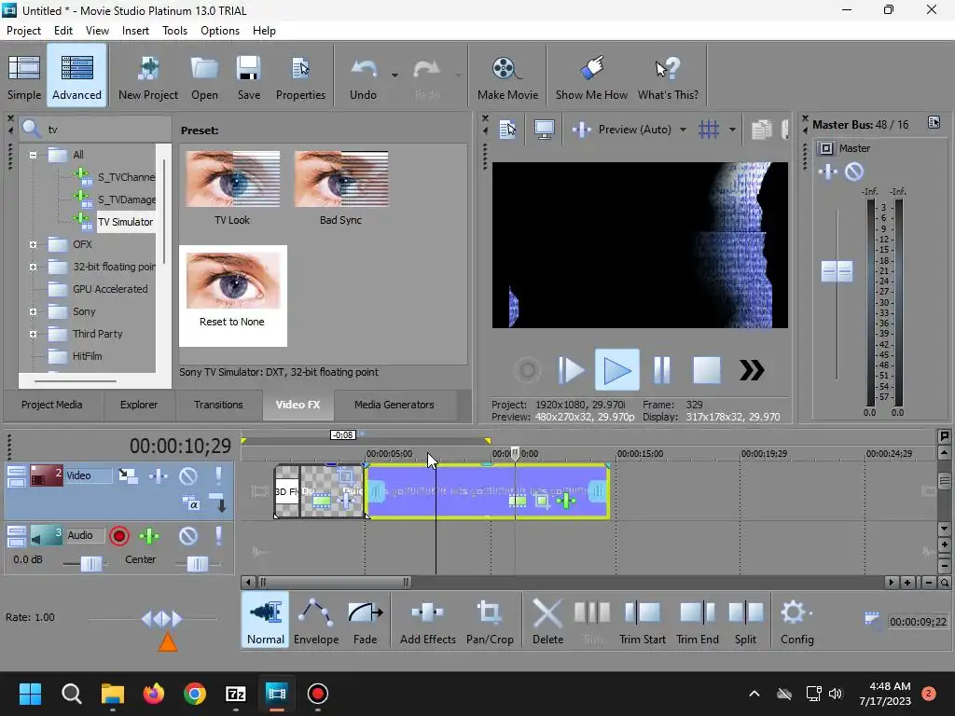Screen dimensions: 955x716
Task: Pause the preview playback
Action: tap(661, 369)
